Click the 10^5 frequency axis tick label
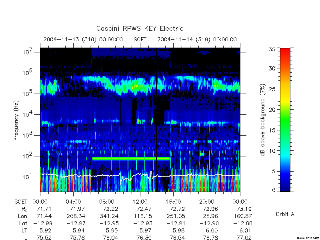Image resolution: width=320 pixels, height=240 pixels. click(x=28, y=94)
